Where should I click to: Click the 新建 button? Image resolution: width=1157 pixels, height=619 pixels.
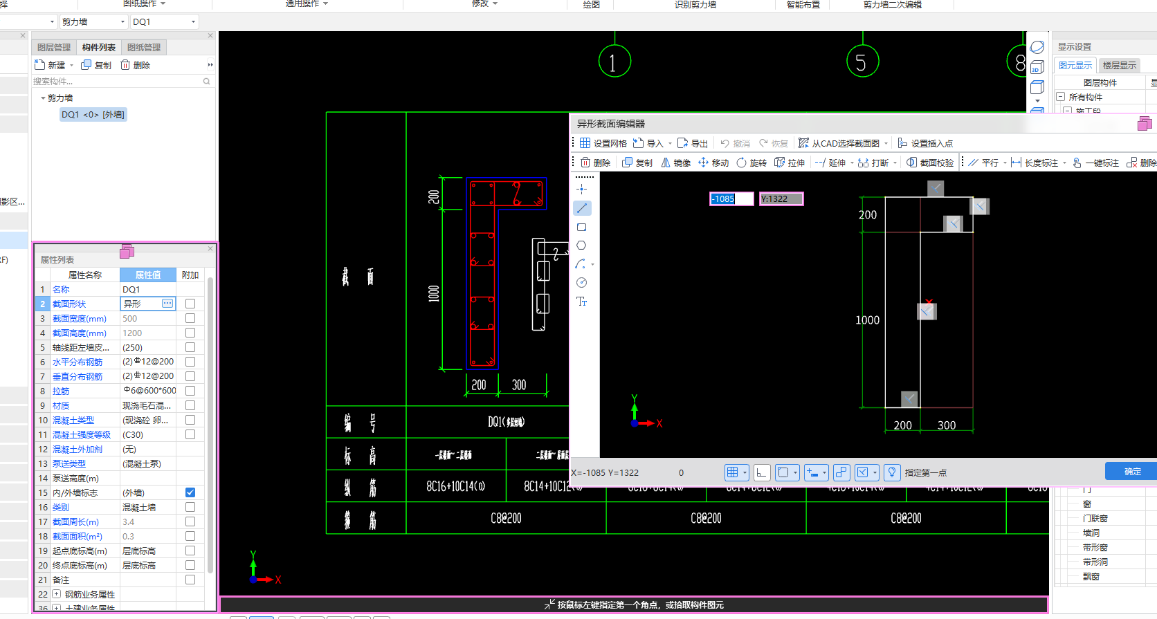tap(50, 65)
